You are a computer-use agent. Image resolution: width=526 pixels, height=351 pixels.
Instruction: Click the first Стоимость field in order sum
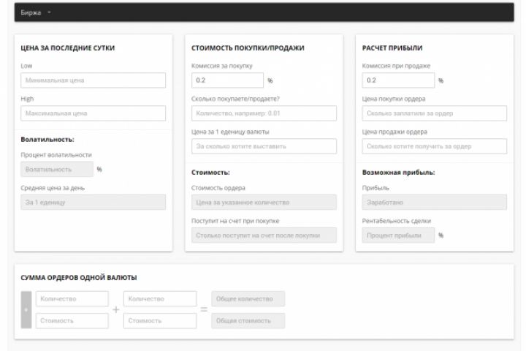72,321
